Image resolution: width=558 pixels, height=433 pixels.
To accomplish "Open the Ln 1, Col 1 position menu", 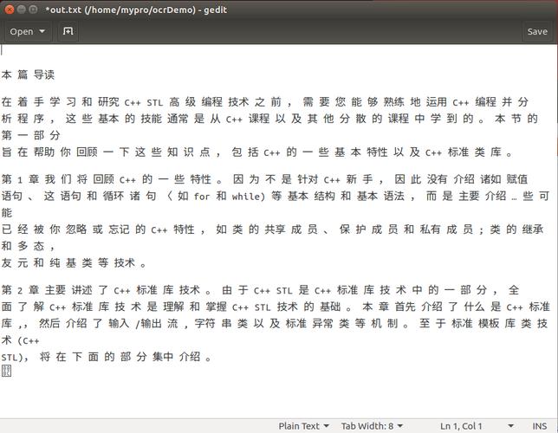I will tap(477, 426).
